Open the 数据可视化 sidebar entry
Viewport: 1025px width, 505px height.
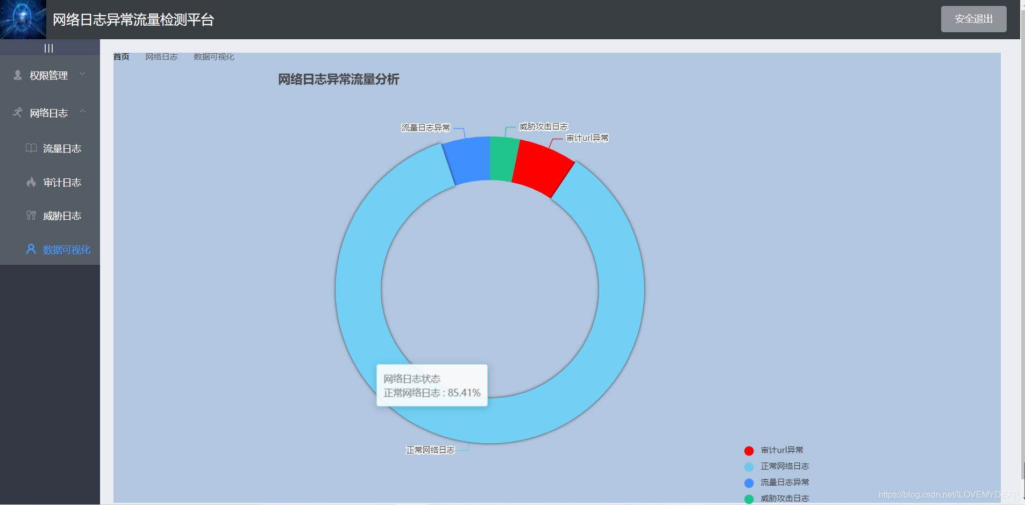[x=66, y=249]
